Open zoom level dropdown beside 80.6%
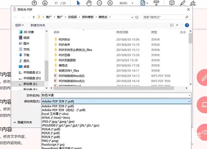The width and height of the screenshot is (207, 149). point(133,3)
